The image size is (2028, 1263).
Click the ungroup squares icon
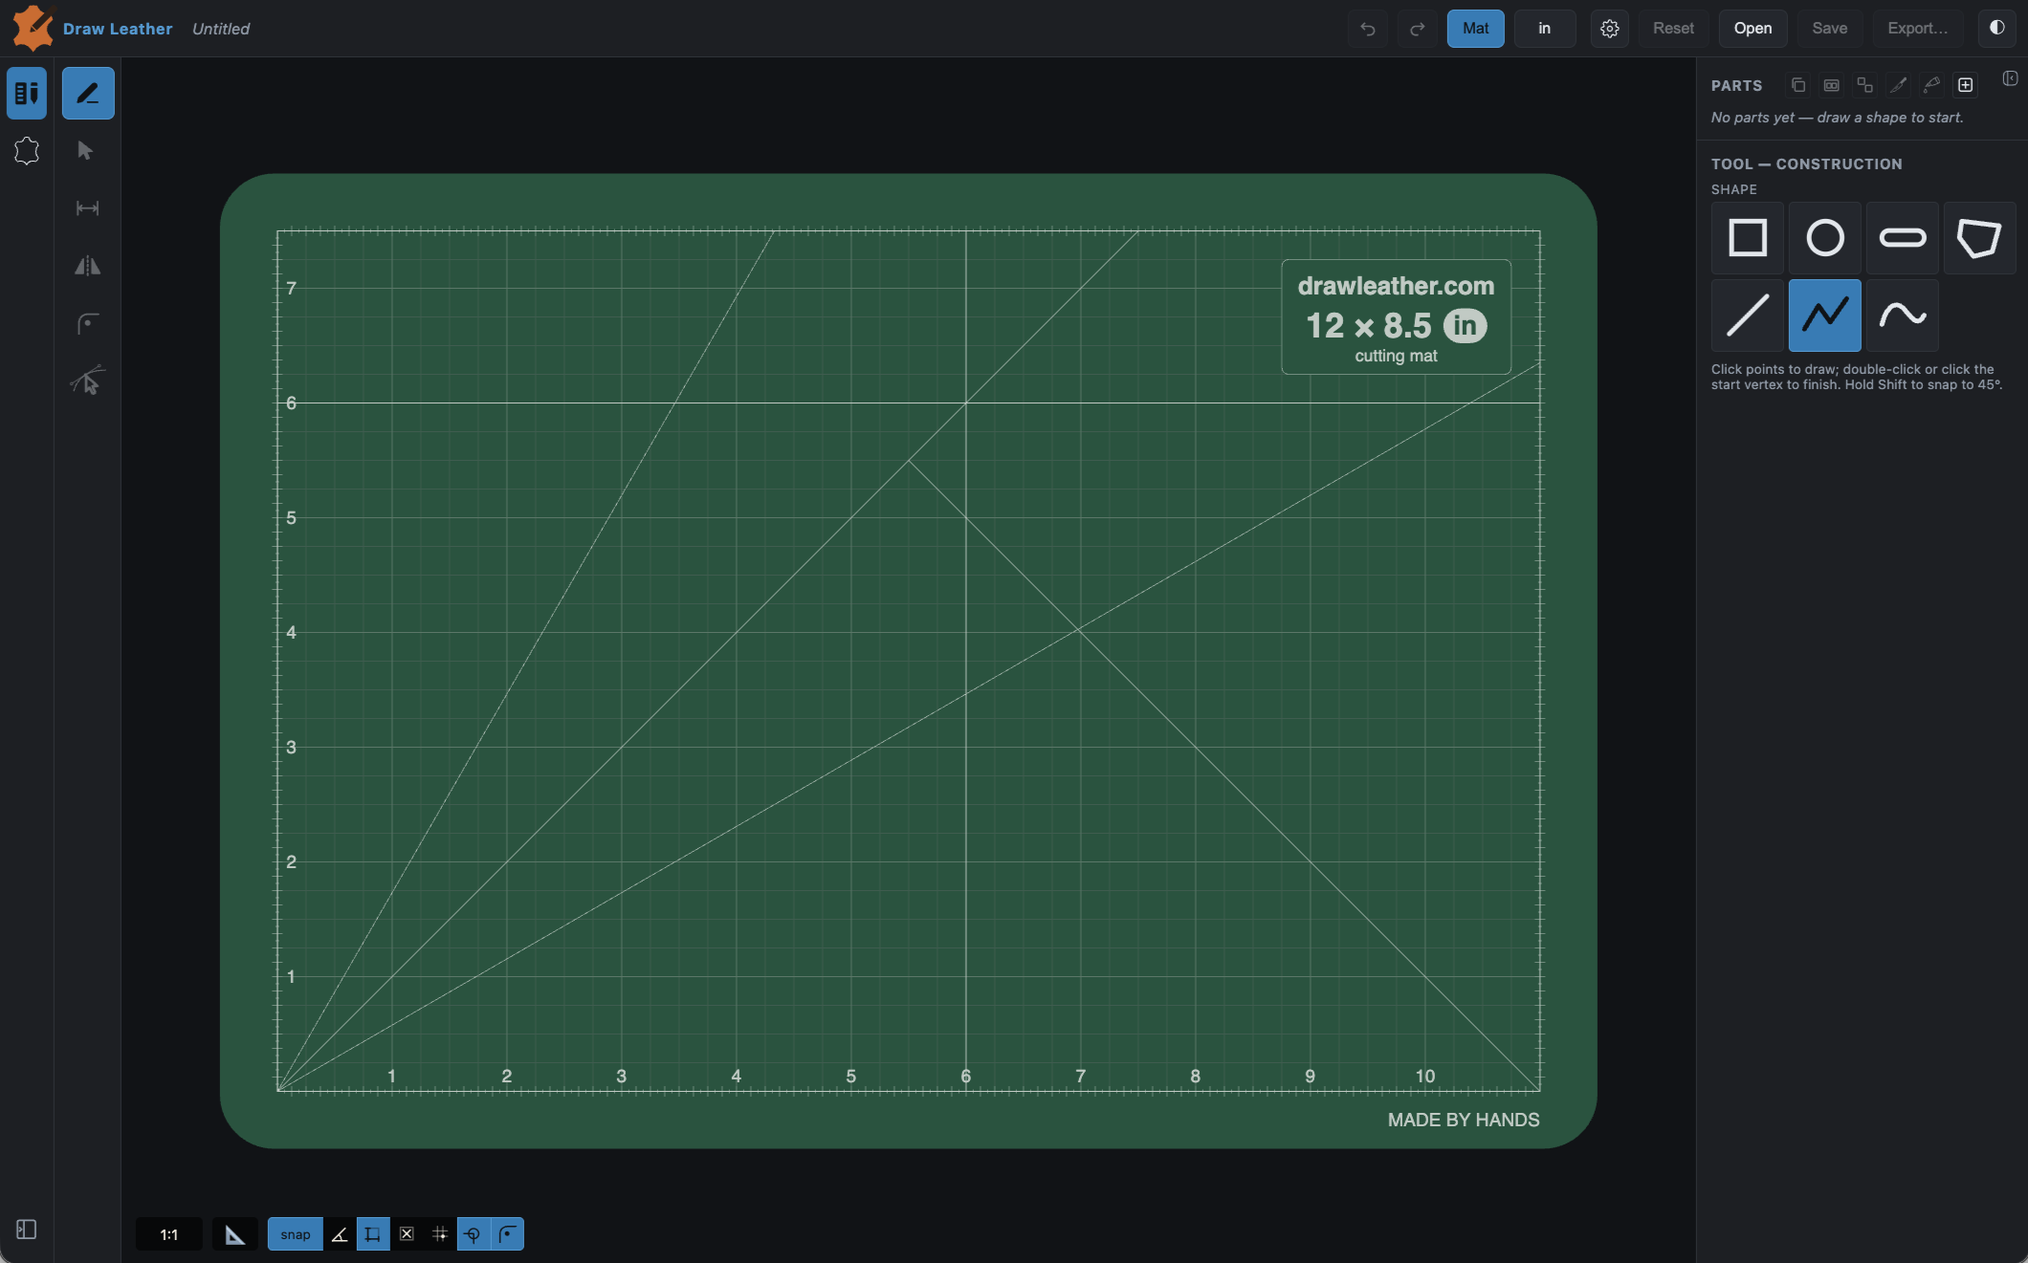[x=1864, y=85]
